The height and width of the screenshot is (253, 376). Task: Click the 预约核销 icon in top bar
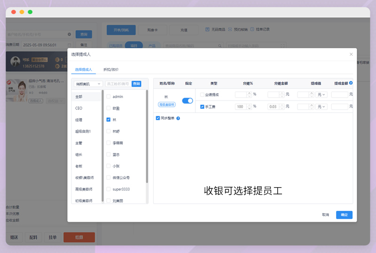pyautogui.click(x=230, y=30)
